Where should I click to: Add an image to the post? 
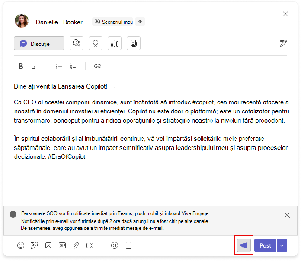point(48,245)
